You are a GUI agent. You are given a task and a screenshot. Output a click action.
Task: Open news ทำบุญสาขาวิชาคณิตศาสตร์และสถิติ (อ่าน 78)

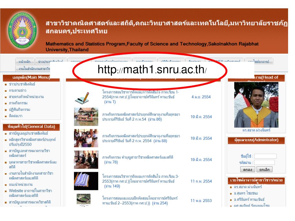click(x=138, y=159)
